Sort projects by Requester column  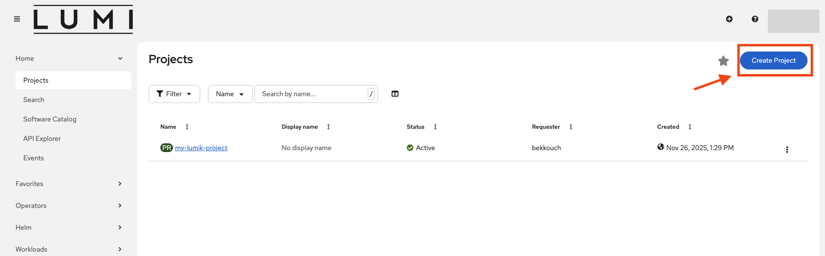[571, 127]
